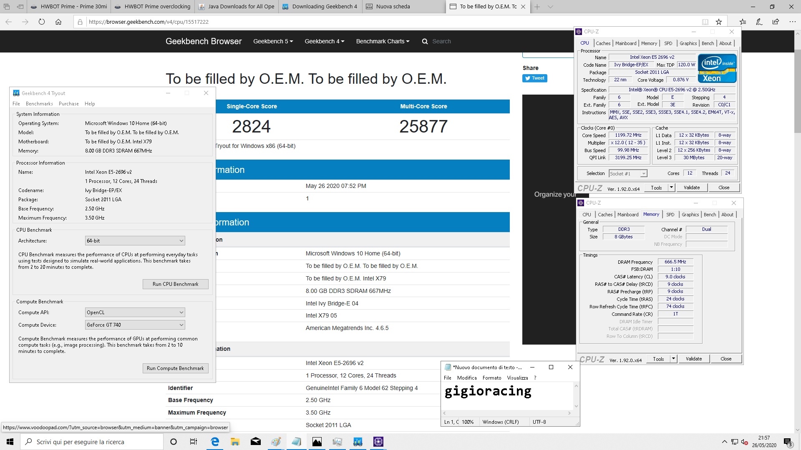The width and height of the screenshot is (801, 450).
Task: Open the Benchmarks menu in Geekbench
Action: [x=39, y=104]
